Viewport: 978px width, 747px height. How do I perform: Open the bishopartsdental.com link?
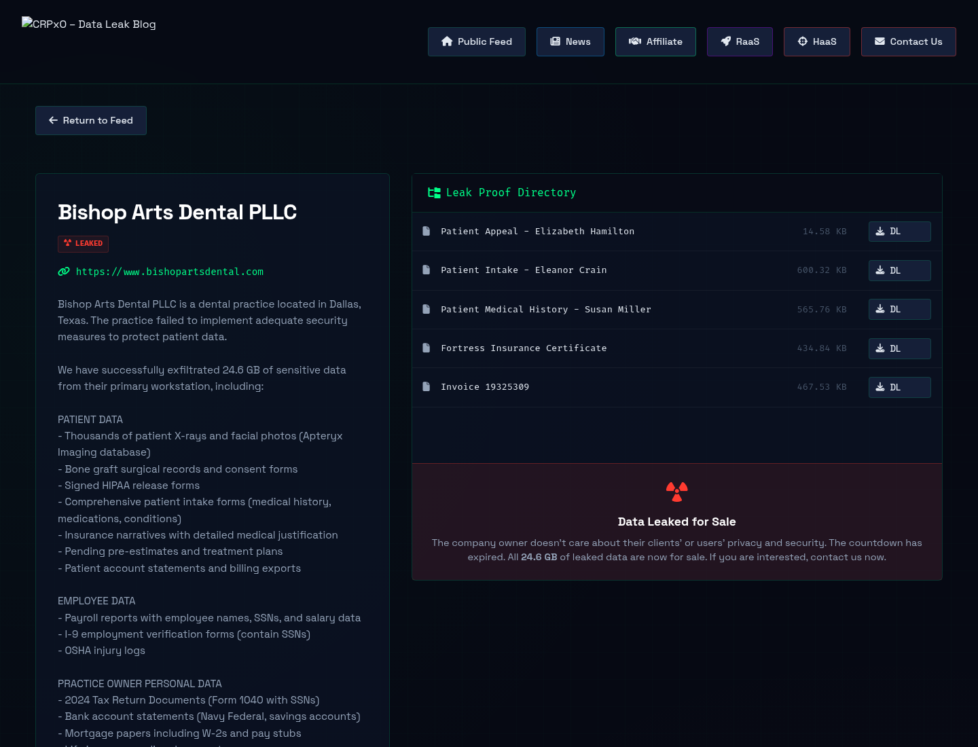point(170,272)
